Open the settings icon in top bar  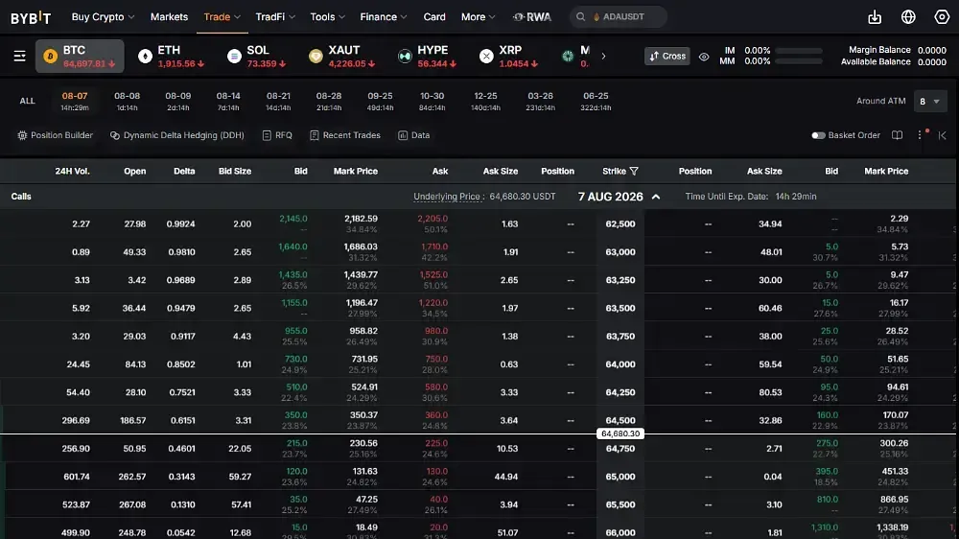point(942,17)
